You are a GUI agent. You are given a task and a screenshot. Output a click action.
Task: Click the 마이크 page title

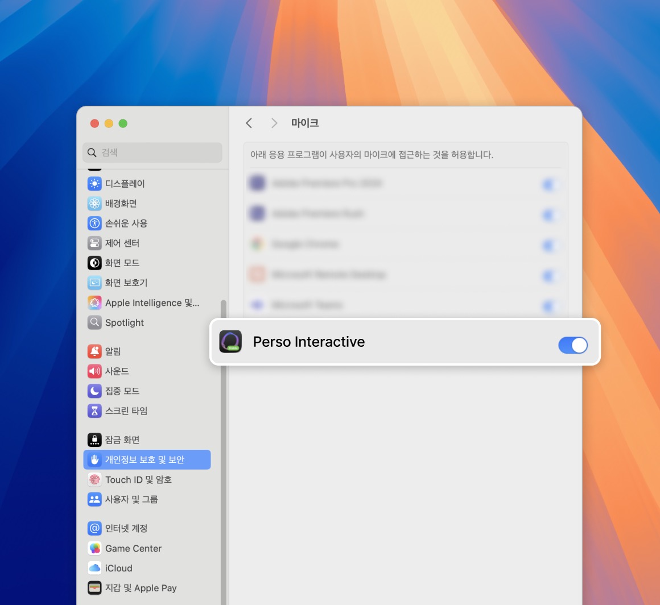pos(305,123)
